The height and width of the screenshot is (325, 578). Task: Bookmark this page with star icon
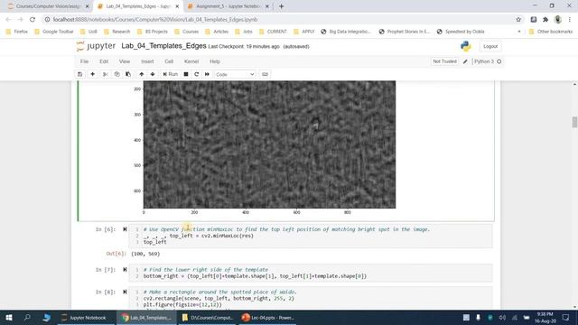coord(518,20)
